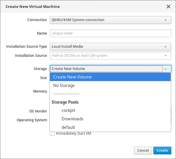
Task: Close the Create New Virtual Machine dialog
Action: [x=168, y=6]
